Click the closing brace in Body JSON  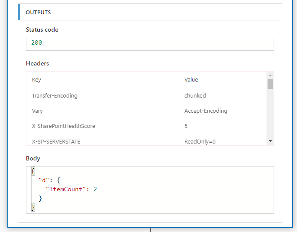33,207
